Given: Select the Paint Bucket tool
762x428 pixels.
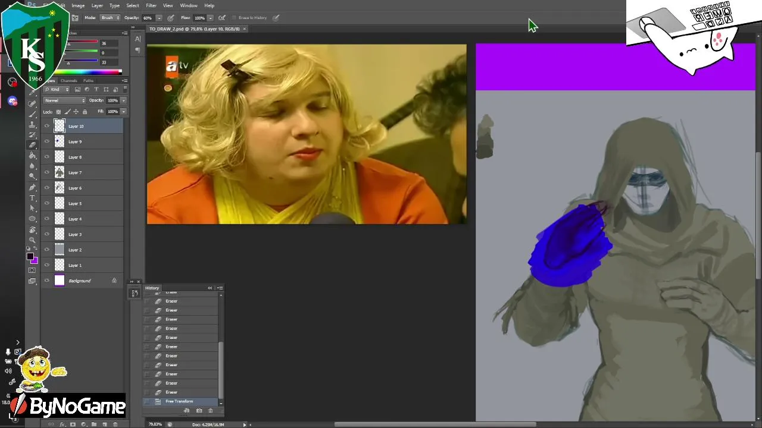Looking at the screenshot, I should point(33,155).
